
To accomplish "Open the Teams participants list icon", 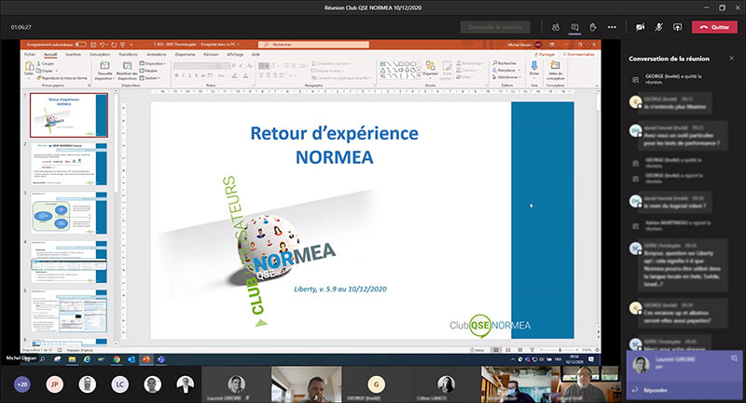I will coord(556,27).
